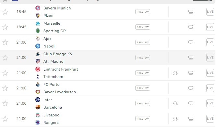Click Preview button for Club Brugge match
218x132 pixels.
tap(143, 58)
